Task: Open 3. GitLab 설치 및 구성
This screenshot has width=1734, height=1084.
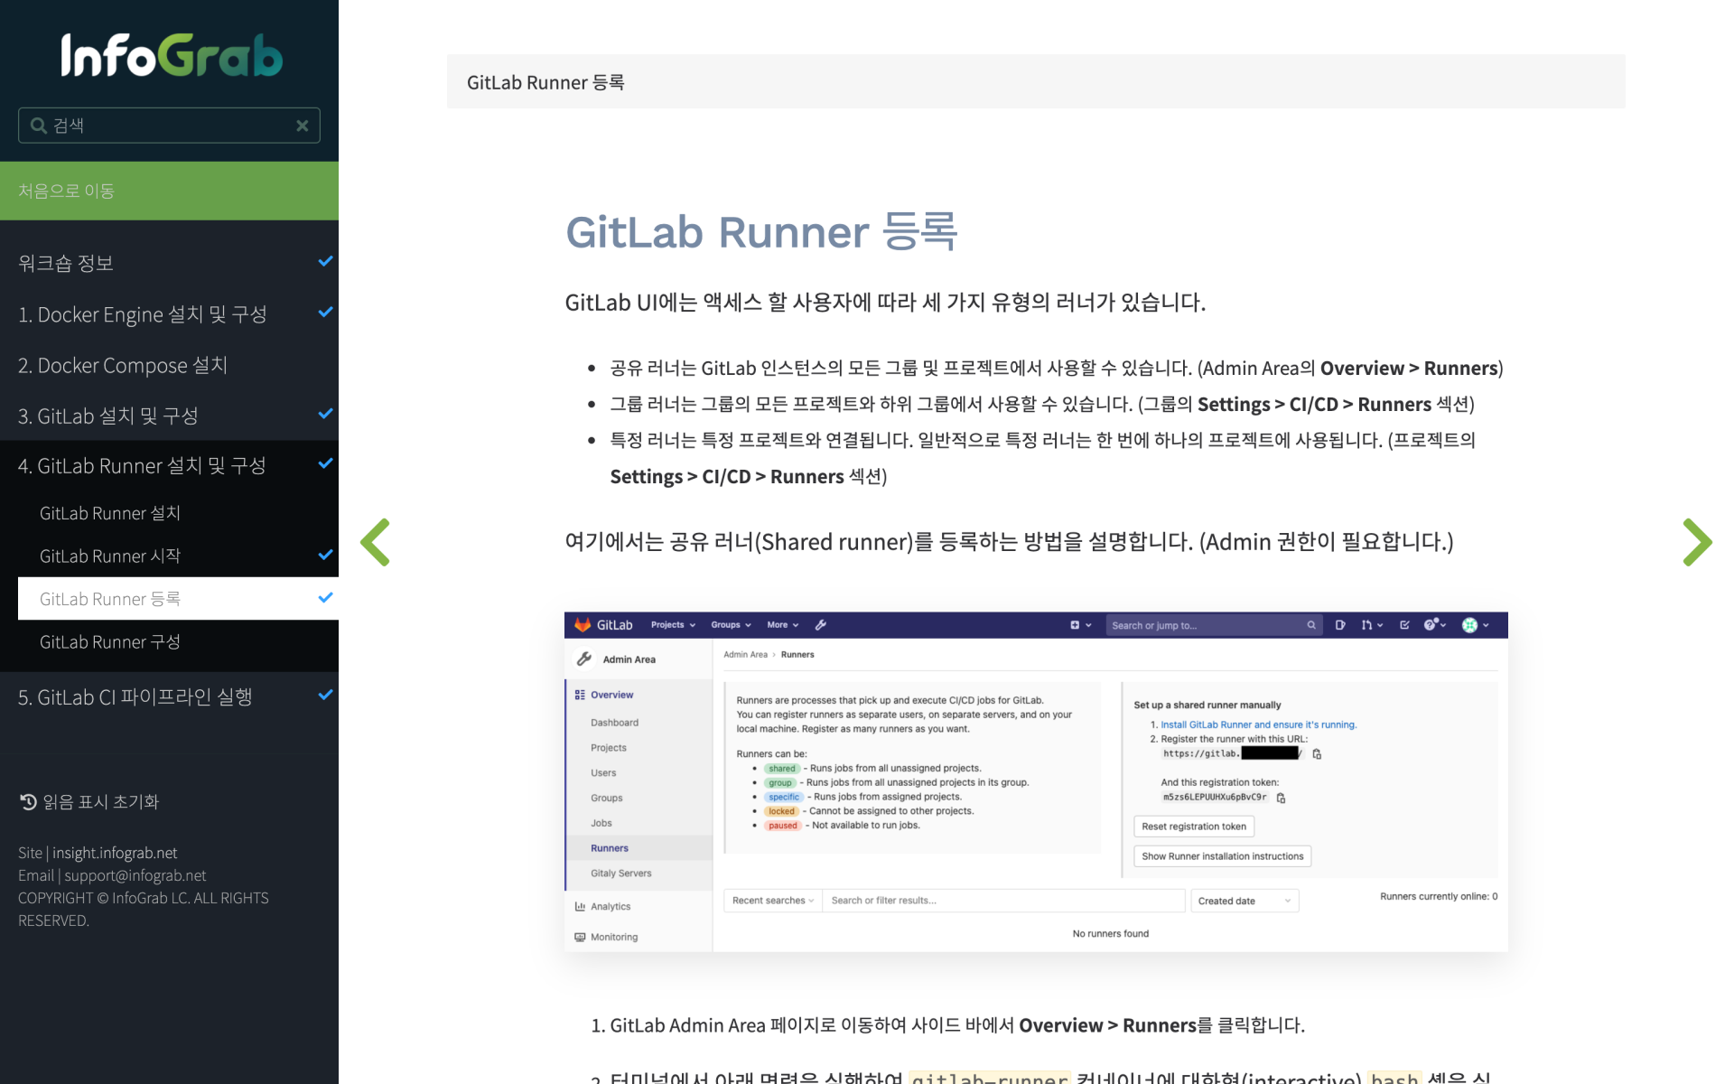Action: [108, 416]
